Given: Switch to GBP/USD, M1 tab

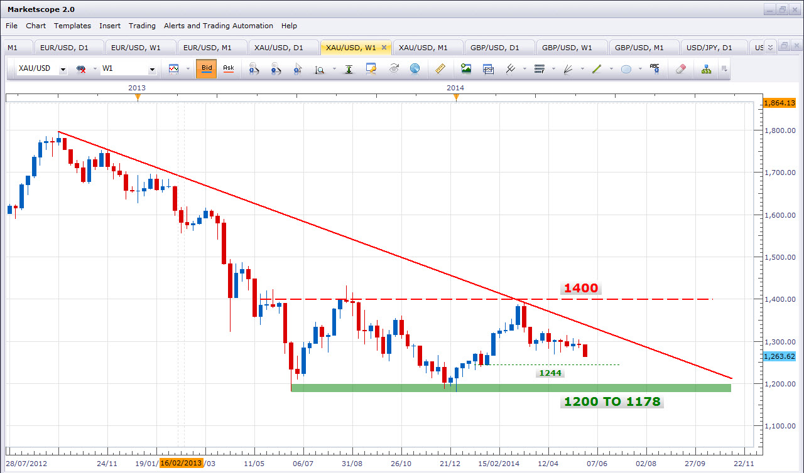Looking at the screenshot, I should tap(644, 48).
